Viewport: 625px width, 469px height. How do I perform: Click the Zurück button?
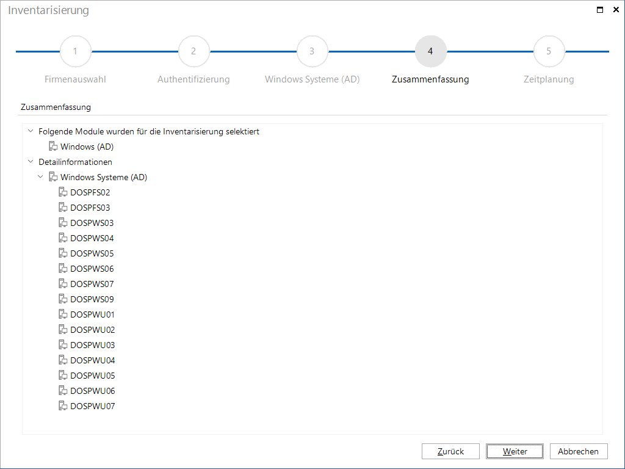coord(450,451)
